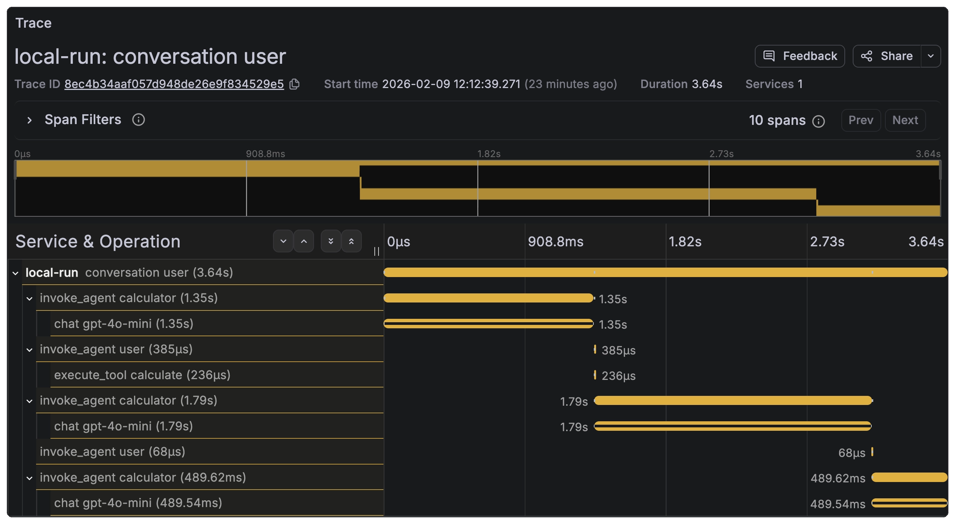Image resolution: width=956 pixels, height=523 pixels.
Task: Collapse invoke_agent calculator (1.35s) row
Action: 30,299
